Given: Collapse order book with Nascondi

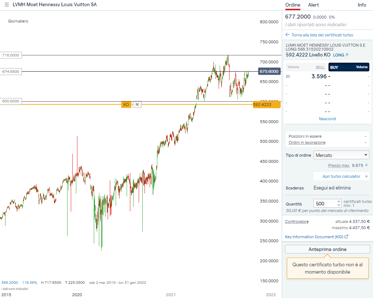Looking at the screenshot, I should click(x=327, y=119).
